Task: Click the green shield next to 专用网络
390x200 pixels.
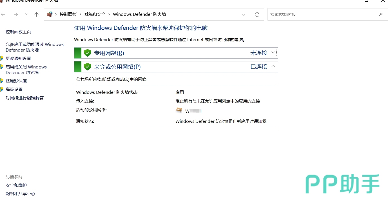Action: tap(88, 53)
